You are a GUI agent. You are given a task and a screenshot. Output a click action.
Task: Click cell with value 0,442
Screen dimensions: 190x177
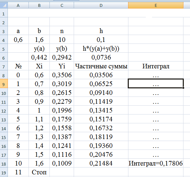[39, 57]
